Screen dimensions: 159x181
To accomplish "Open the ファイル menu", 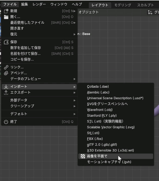I will (10, 4).
